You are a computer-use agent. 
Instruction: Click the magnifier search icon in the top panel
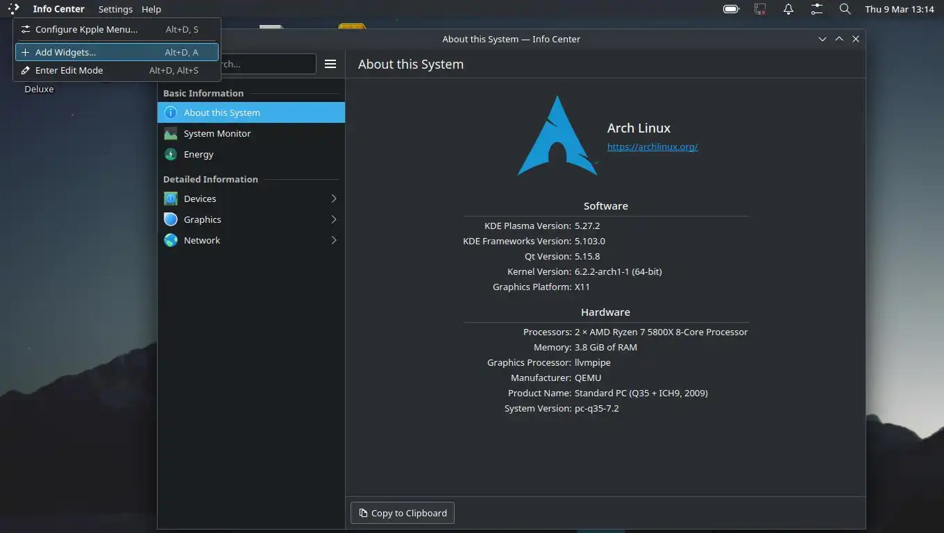pos(845,9)
